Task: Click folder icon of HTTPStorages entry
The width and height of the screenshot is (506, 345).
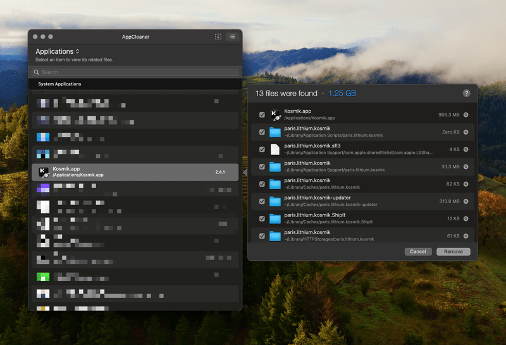Action: tap(275, 236)
